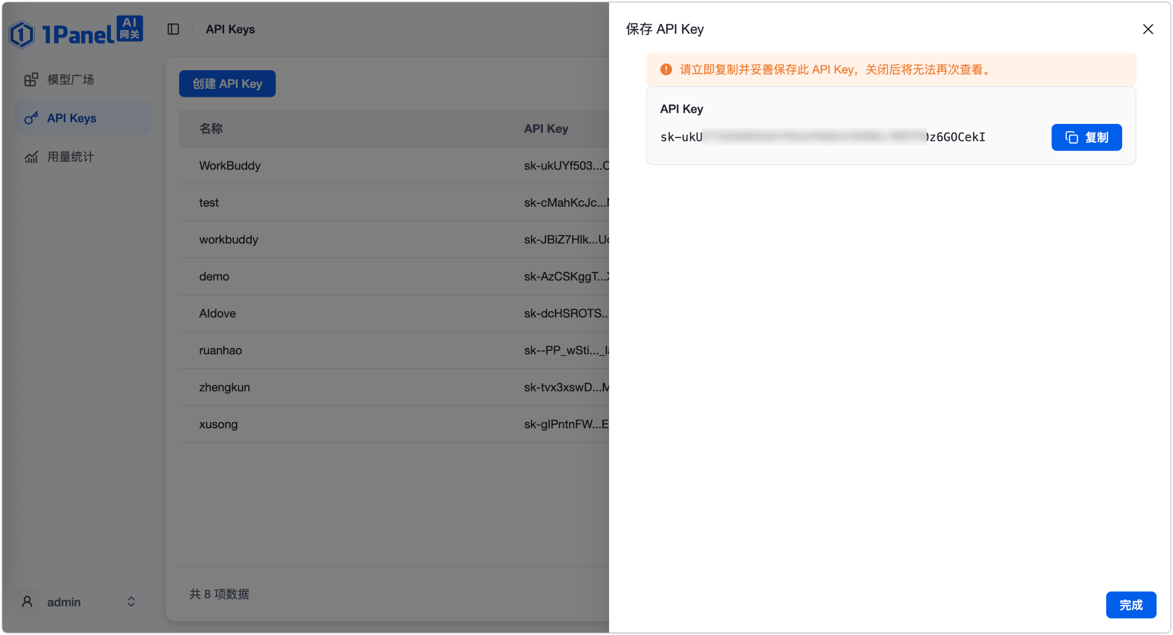Click the WorkBuddy row name
This screenshot has height=635, width=1173.
point(230,166)
